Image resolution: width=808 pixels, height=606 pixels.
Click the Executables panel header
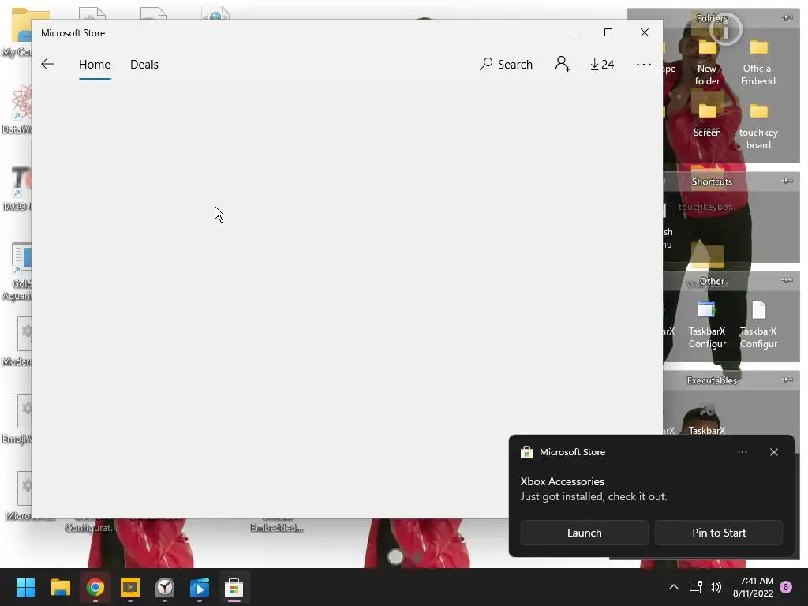(713, 380)
